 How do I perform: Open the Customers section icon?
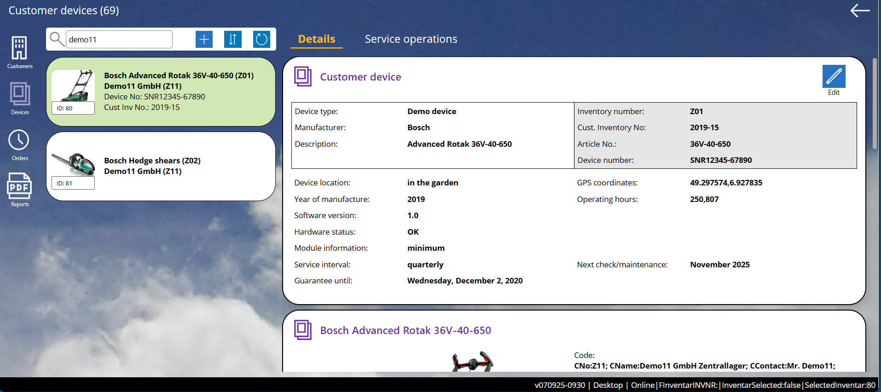(x=19, y=48)
